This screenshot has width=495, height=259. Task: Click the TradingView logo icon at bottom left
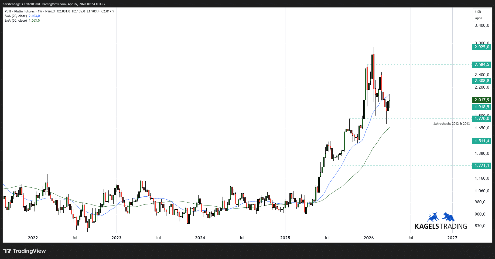(x=7, y=251)
